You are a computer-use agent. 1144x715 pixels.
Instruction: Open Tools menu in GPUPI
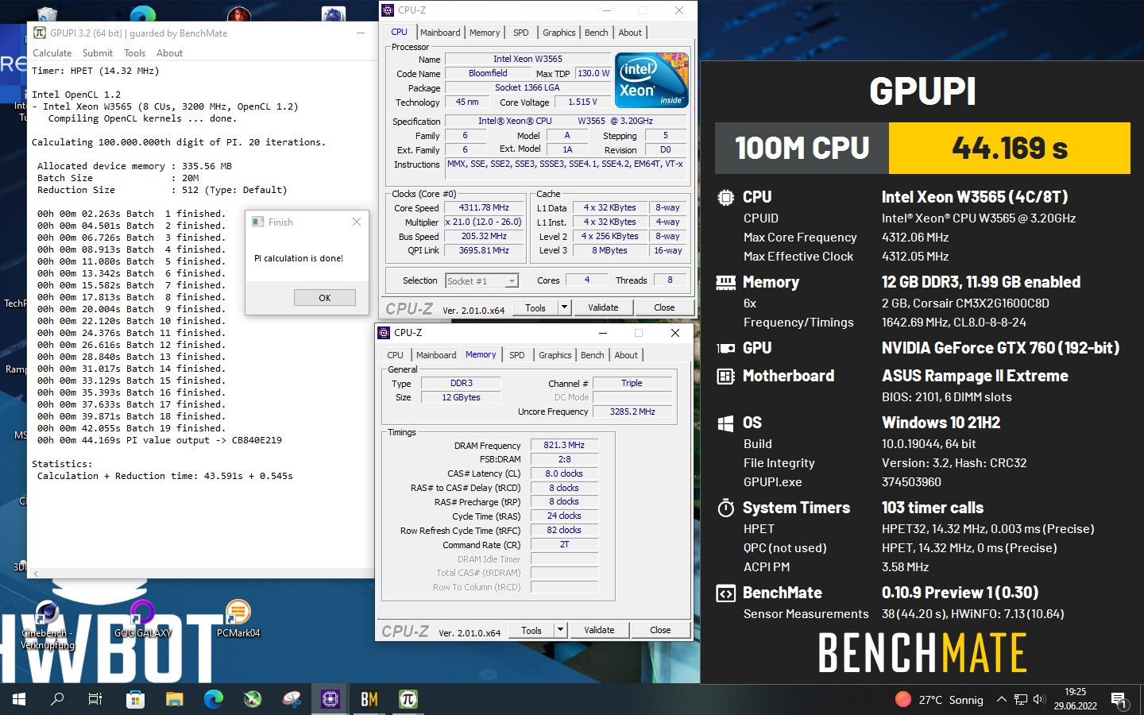point(134,53)
